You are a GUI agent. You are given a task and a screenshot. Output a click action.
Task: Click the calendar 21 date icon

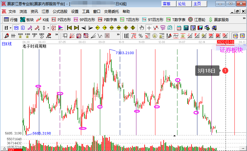179,28
